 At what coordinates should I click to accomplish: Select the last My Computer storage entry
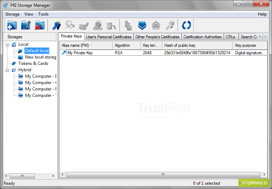(41, 95)
